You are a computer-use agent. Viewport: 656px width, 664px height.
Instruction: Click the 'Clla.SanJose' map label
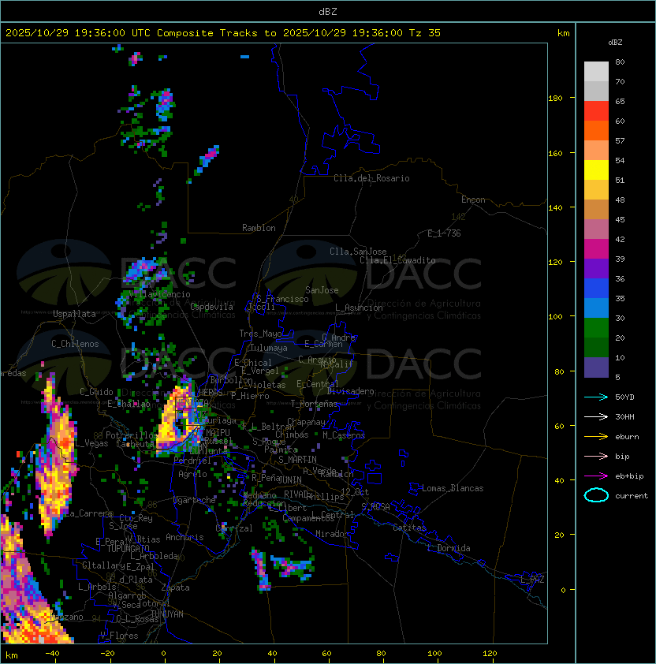coord(358,252)
